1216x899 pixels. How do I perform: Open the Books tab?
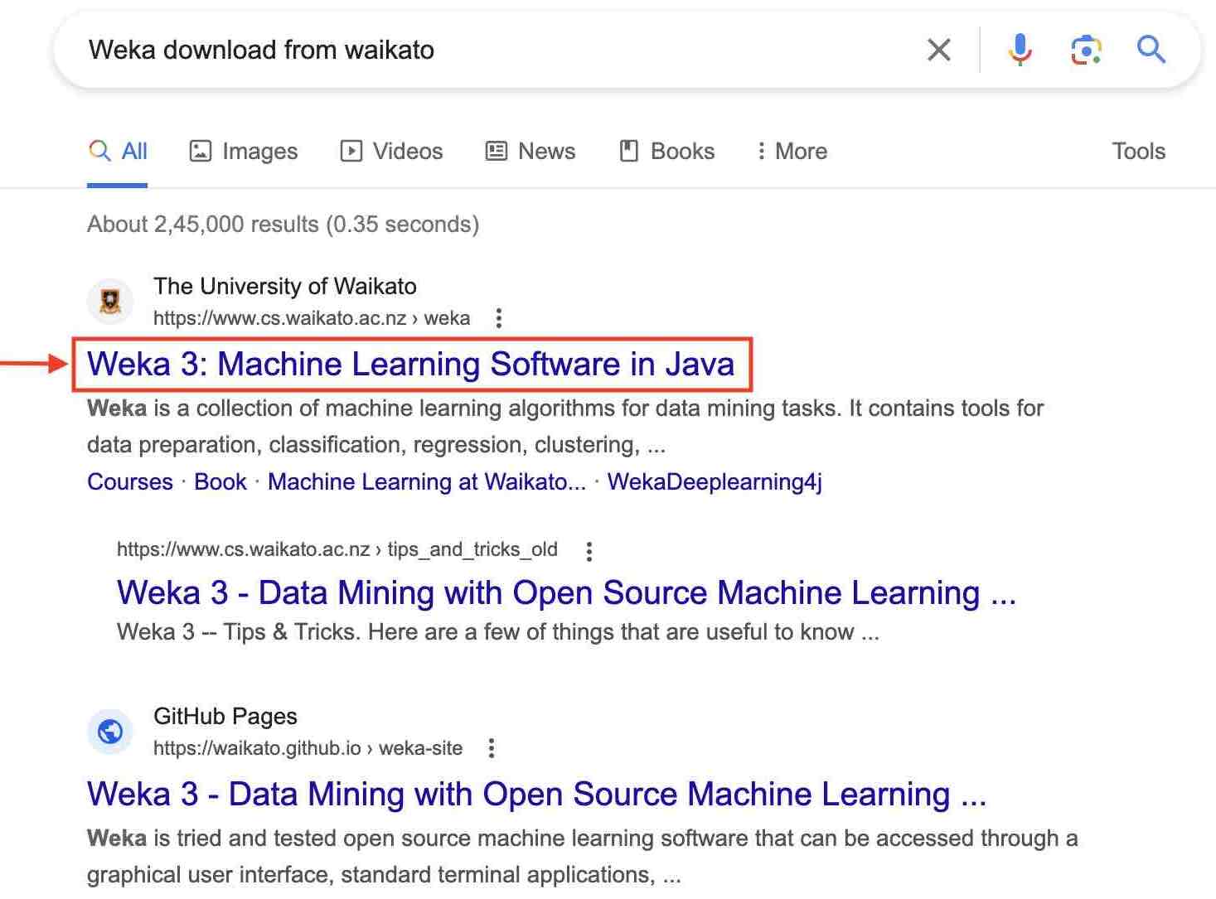pos(667,152)
